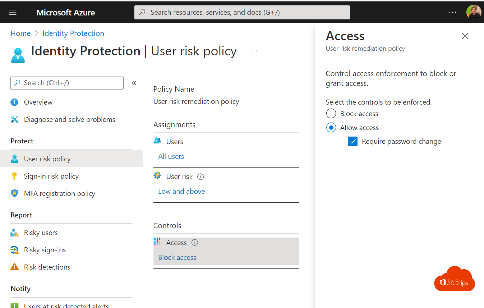Click the Risky users icon
Viewport: 484px width, 308px height.
(x=14, y=233)
